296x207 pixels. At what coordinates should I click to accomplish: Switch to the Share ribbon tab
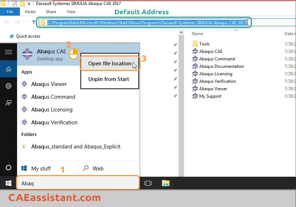point(51,12)
